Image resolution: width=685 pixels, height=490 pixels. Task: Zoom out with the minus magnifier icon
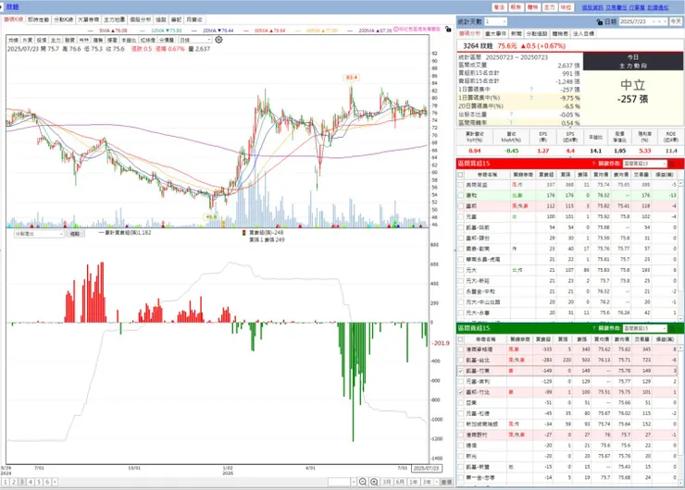363,483
